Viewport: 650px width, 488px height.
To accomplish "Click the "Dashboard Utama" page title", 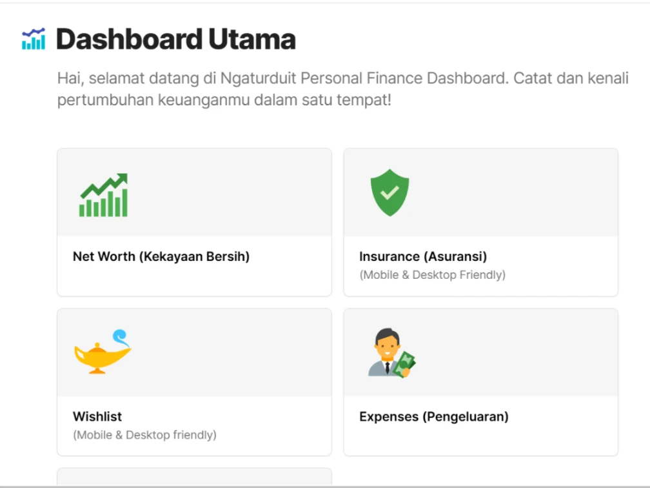I will click(175, 39).
